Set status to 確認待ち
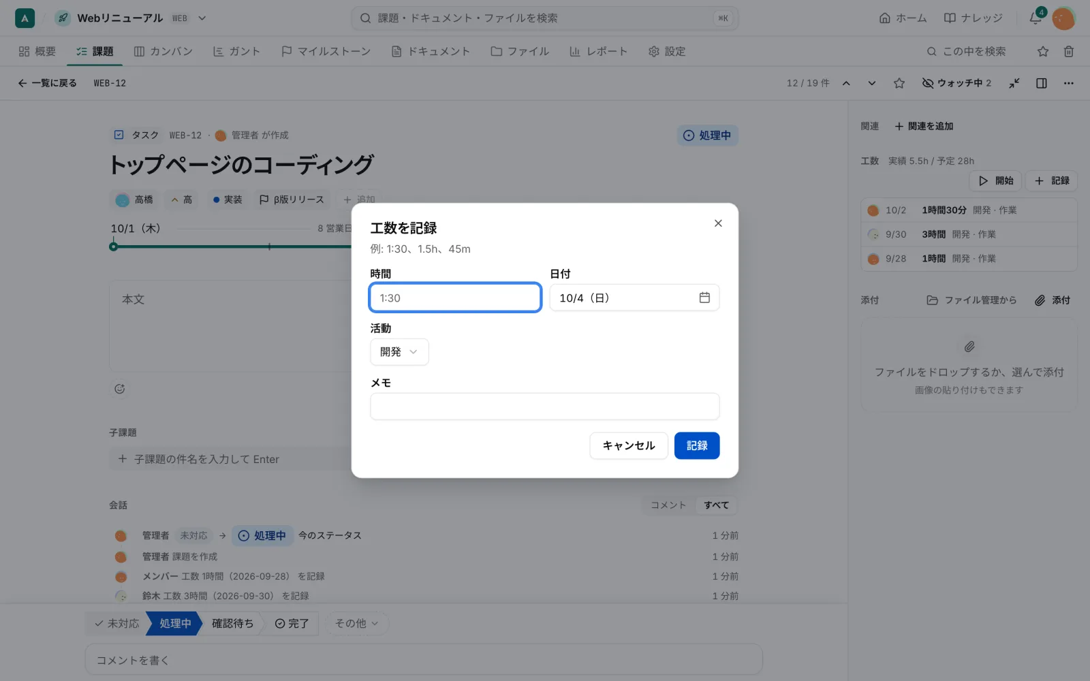Image resolution: width=1090 pixels, height=681 pixels. click(232, 623)
